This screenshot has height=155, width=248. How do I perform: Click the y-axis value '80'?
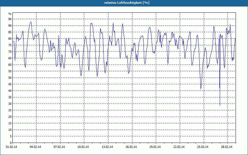click(10, 38)
